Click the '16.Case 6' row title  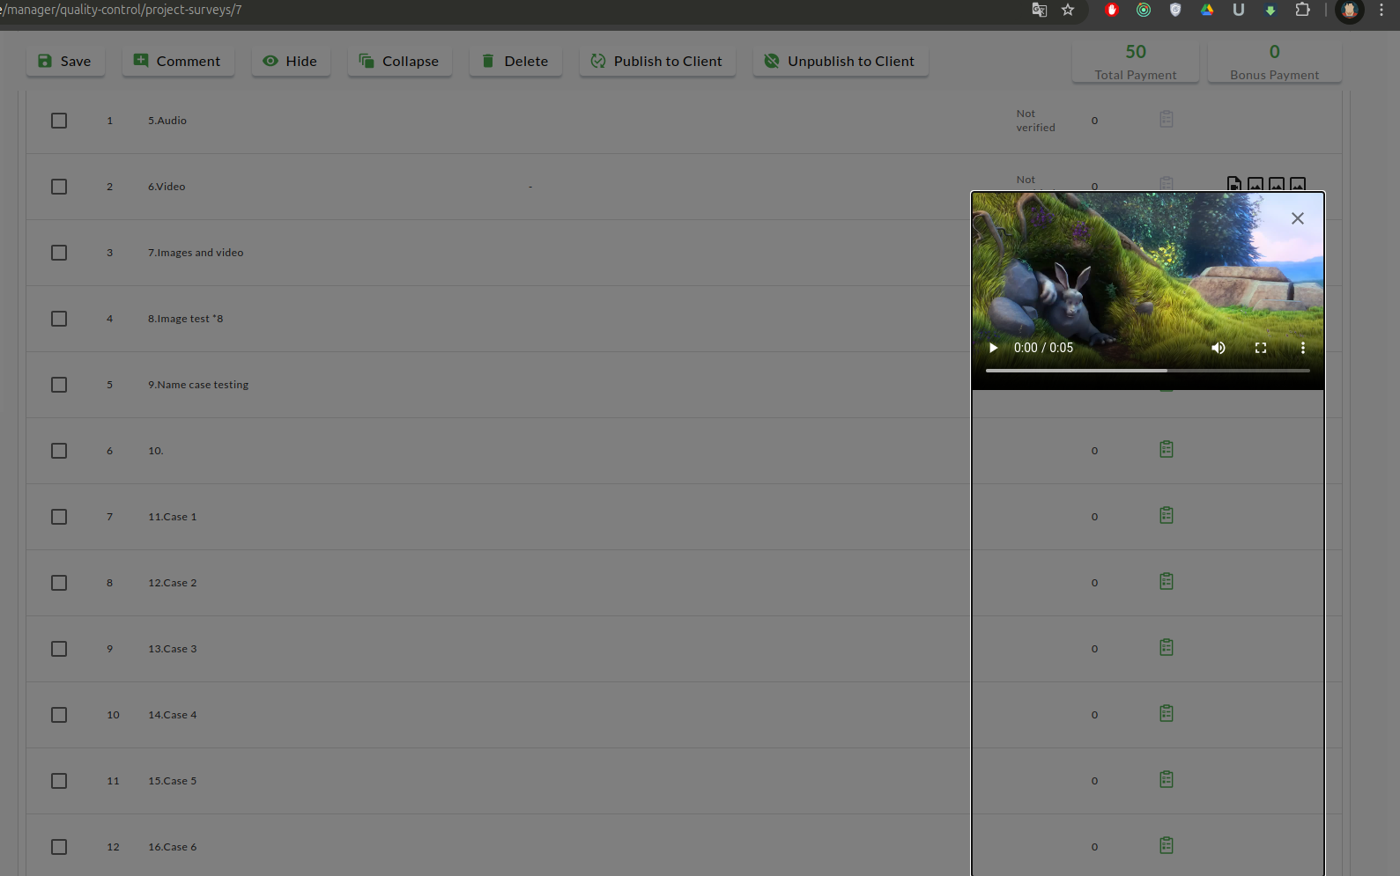pyautogui.click(x=173, y=847)
